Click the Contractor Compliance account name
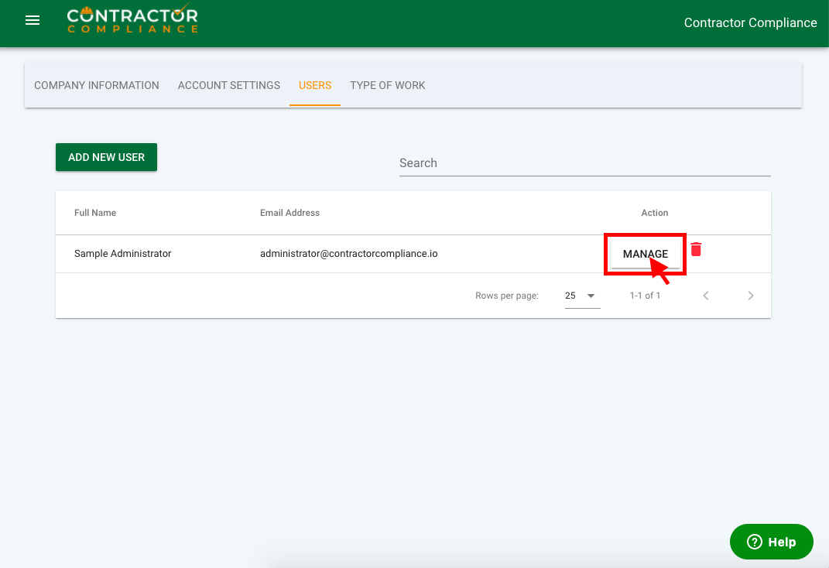The image size is (829, 568). (x=750, y=22)
